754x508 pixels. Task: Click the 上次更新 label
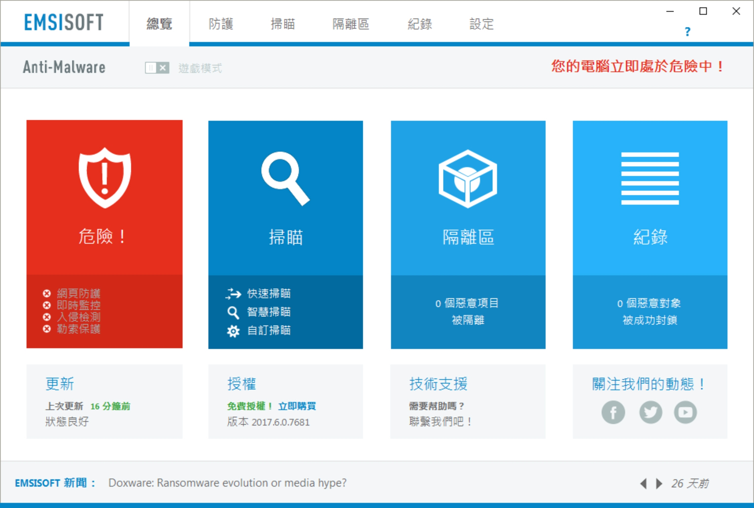tap(64, 406)
